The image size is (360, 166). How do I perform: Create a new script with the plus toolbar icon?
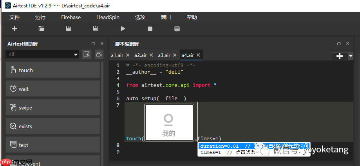14,29
